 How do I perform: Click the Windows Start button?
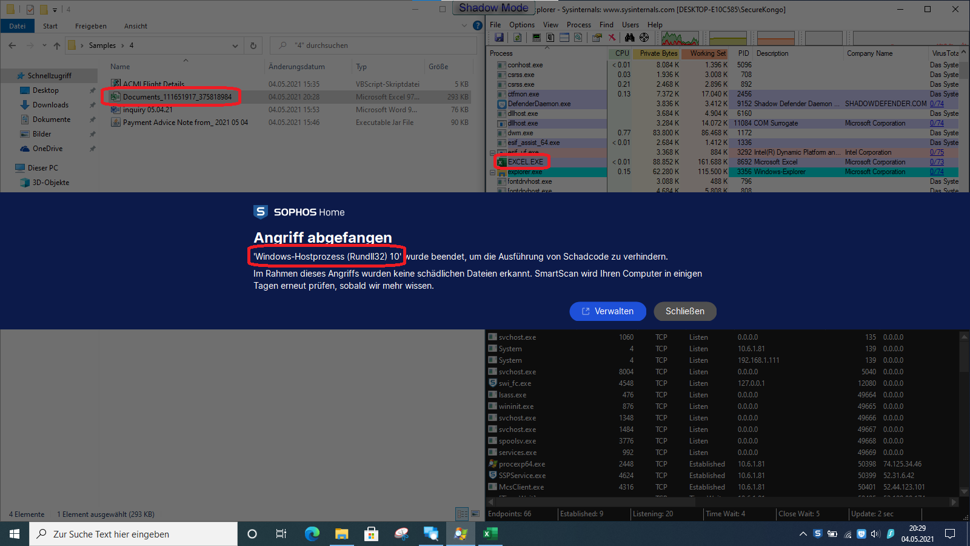(x=15, y=534)
